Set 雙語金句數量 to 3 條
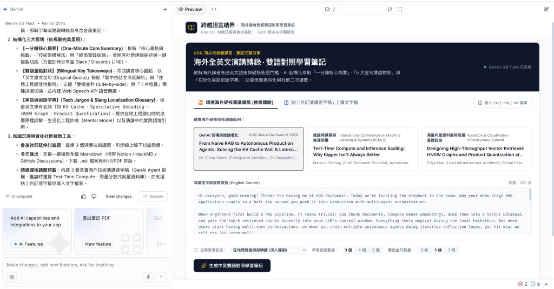554x289 pixels. click(424, 250)
